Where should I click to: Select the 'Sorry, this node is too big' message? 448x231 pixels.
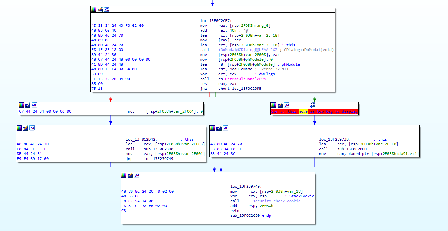pyautogui.click(x=315, y=111)
